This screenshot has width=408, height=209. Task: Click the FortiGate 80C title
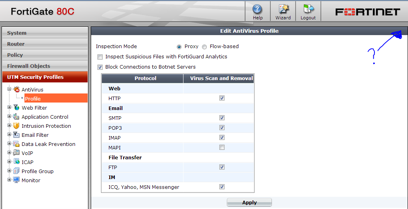(43, 11)
